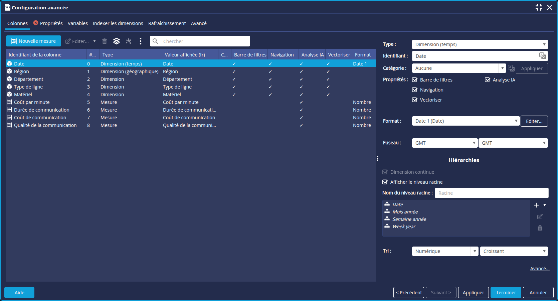The height and width of the screenshot is (301, 558).
Task: Open the three-dot more options menu
Action: click(x=141, y=41)
